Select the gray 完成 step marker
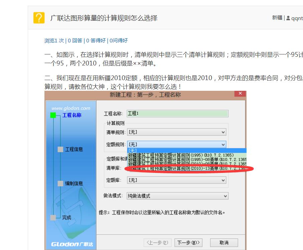303x250 pixels. [53, 218]
